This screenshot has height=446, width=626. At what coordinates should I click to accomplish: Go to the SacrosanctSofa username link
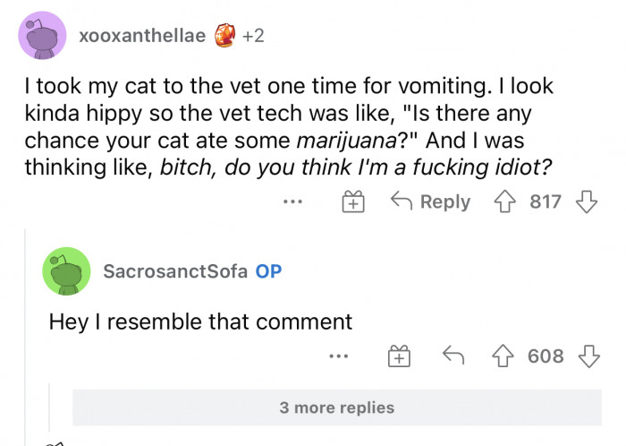click(x=175, y=270)
